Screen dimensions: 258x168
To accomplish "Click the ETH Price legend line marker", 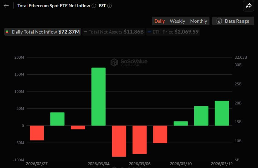I will (x=149, y=32).
